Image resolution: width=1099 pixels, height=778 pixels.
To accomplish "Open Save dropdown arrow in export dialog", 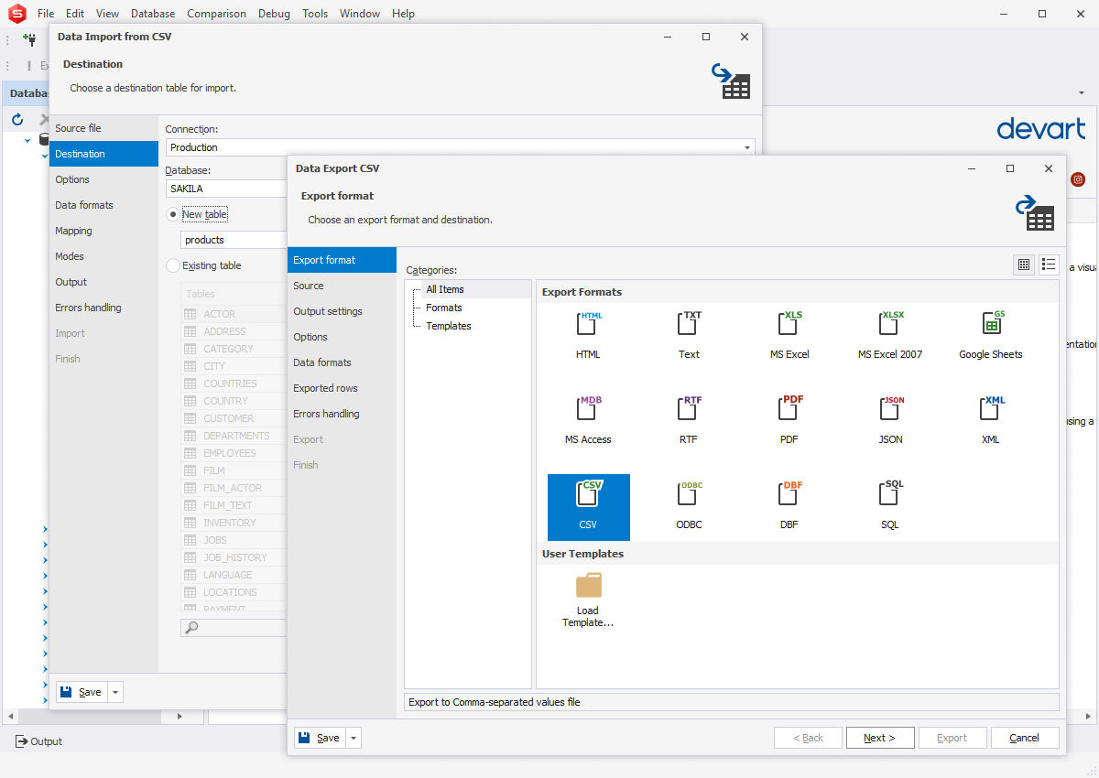I will pyautogui.click(x=354, y=738).
